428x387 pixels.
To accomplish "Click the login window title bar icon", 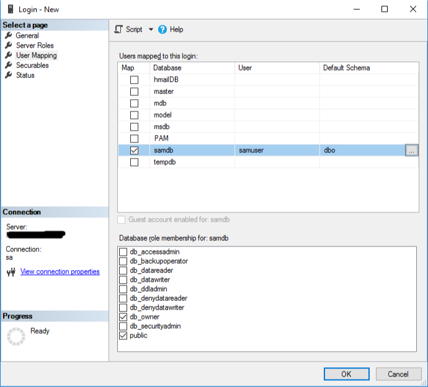I will (x=10, y=9).
